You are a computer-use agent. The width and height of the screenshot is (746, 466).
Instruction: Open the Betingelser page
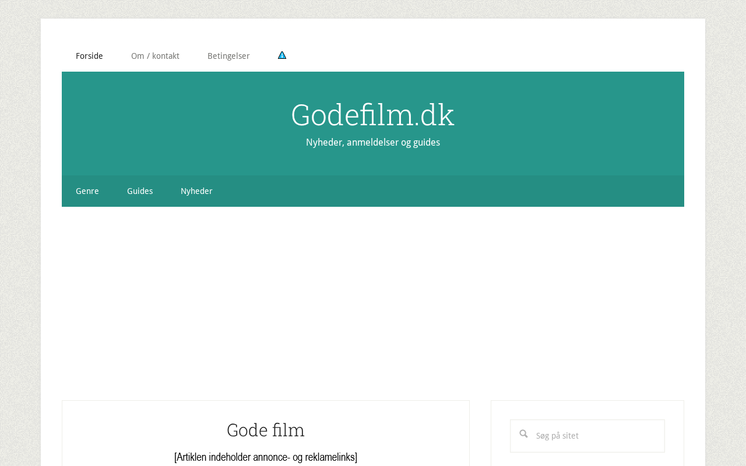[x=228, y=56]
